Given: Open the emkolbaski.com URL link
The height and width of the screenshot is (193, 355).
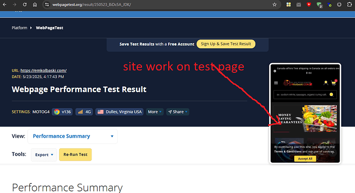Looking at the screenshot, I should pyautogui.click(x=43, y=70).
